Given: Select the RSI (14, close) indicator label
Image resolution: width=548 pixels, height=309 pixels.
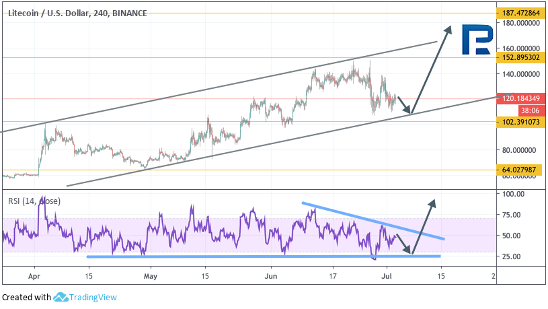Looking at the screenshot, I should pos(34,200).
